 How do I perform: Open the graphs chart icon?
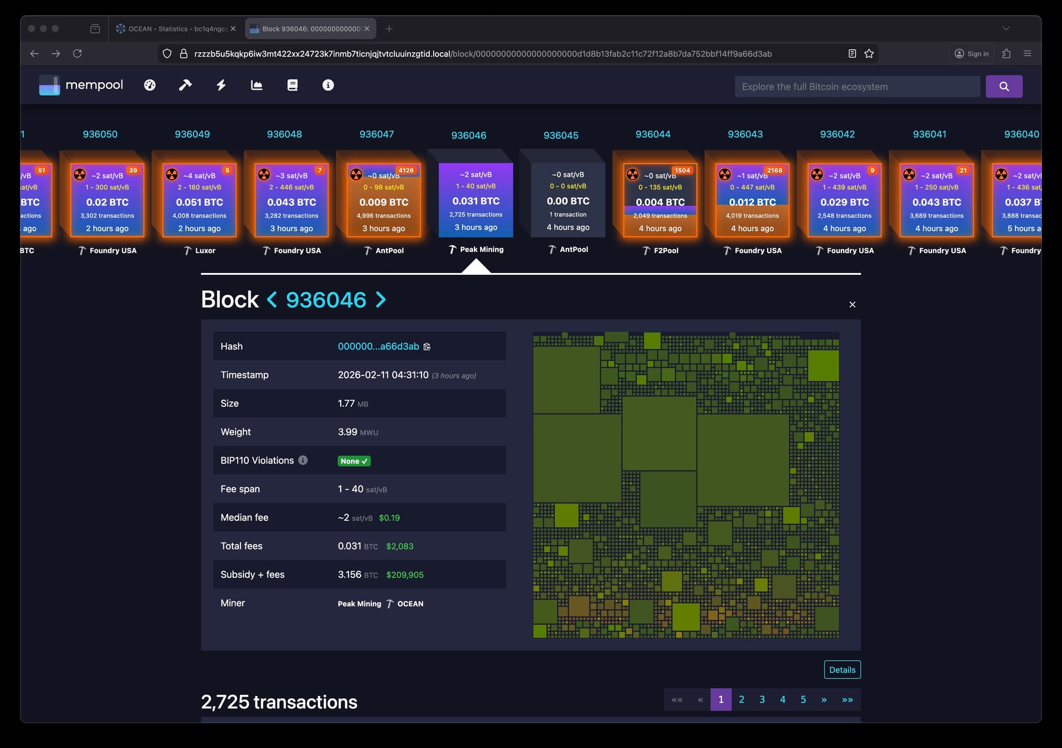click(257, 85)
